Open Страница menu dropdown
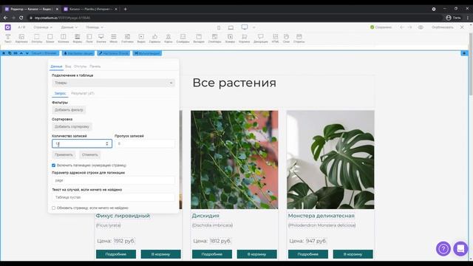473x266 pixels. click(x=43, y=27)
